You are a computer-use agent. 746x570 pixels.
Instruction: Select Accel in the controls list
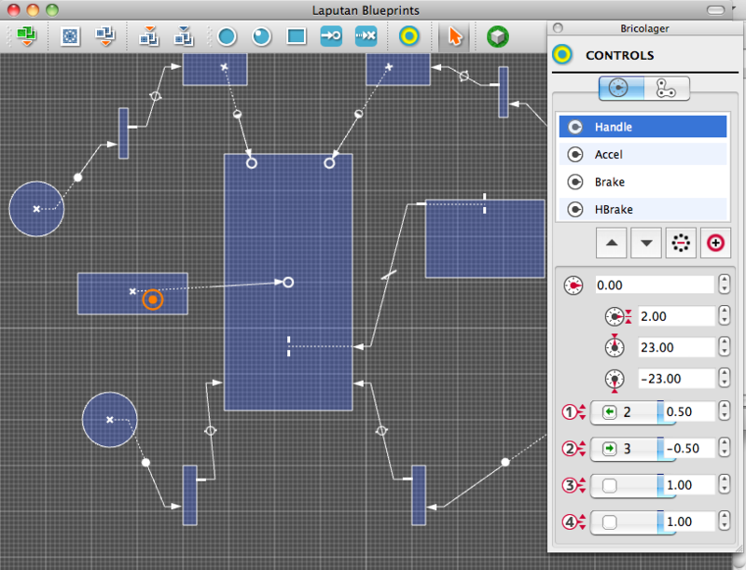[x=642, y=155]
